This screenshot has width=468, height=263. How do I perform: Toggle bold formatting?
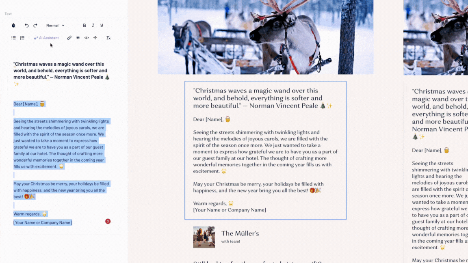84,25
